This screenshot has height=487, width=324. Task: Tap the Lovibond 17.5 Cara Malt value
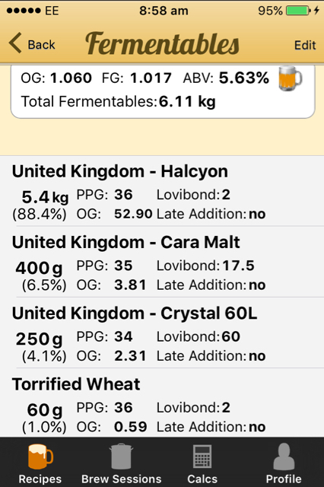(238, 266)
